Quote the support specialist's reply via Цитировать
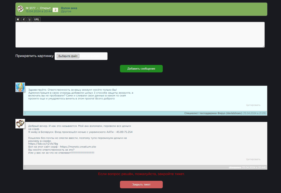 click(253, 105)
